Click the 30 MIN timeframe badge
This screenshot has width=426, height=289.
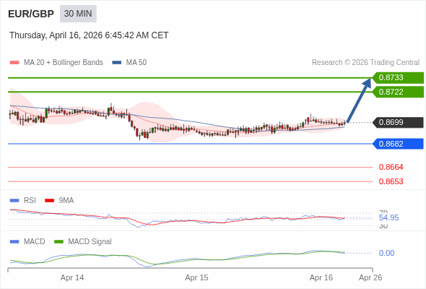[x=78, y=14]
